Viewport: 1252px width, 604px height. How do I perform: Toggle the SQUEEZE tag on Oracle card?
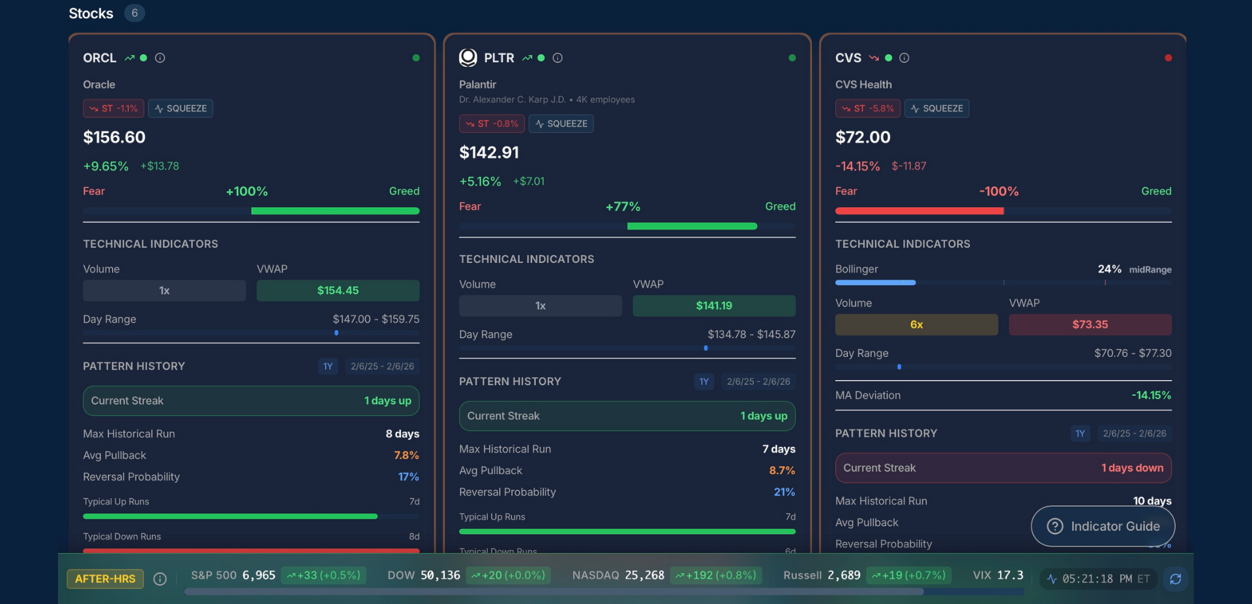pos(181,108)
